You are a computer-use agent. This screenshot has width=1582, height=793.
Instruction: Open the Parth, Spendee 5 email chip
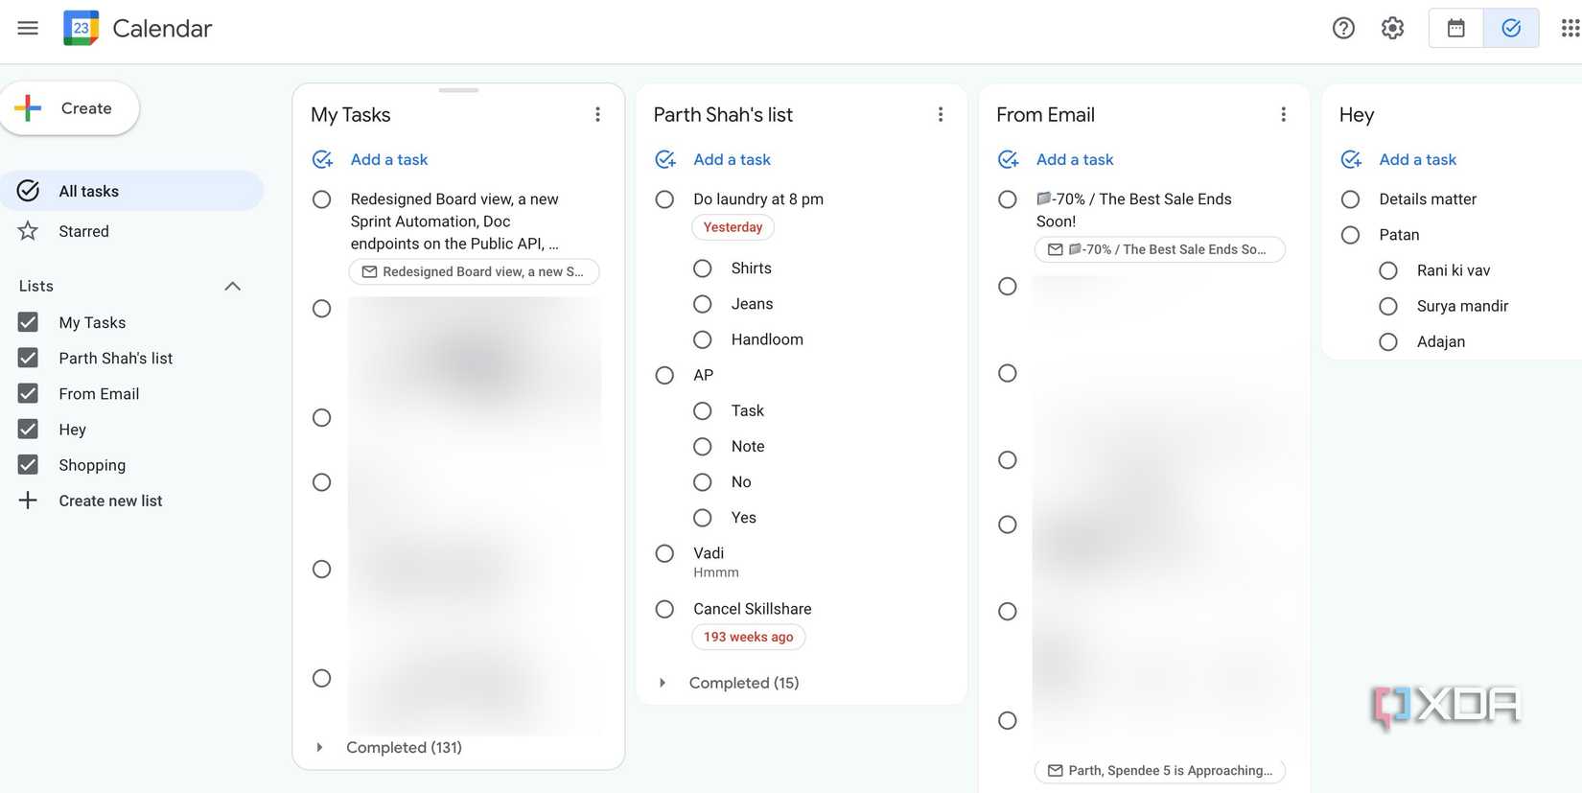click(x=1159, y=770)
